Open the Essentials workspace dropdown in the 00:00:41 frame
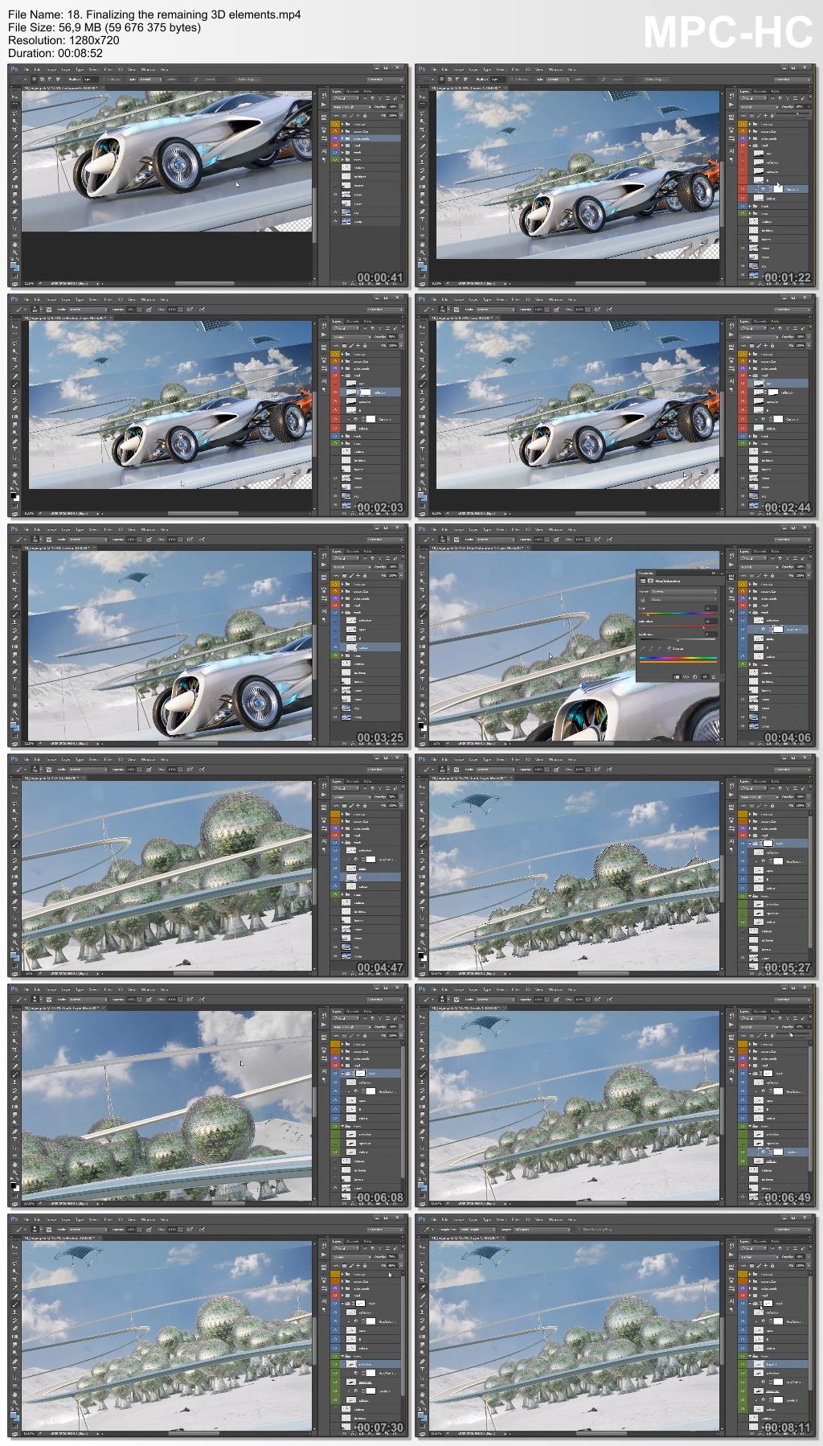This screenshot has height=1446, width=823. [x=385, y=80]
